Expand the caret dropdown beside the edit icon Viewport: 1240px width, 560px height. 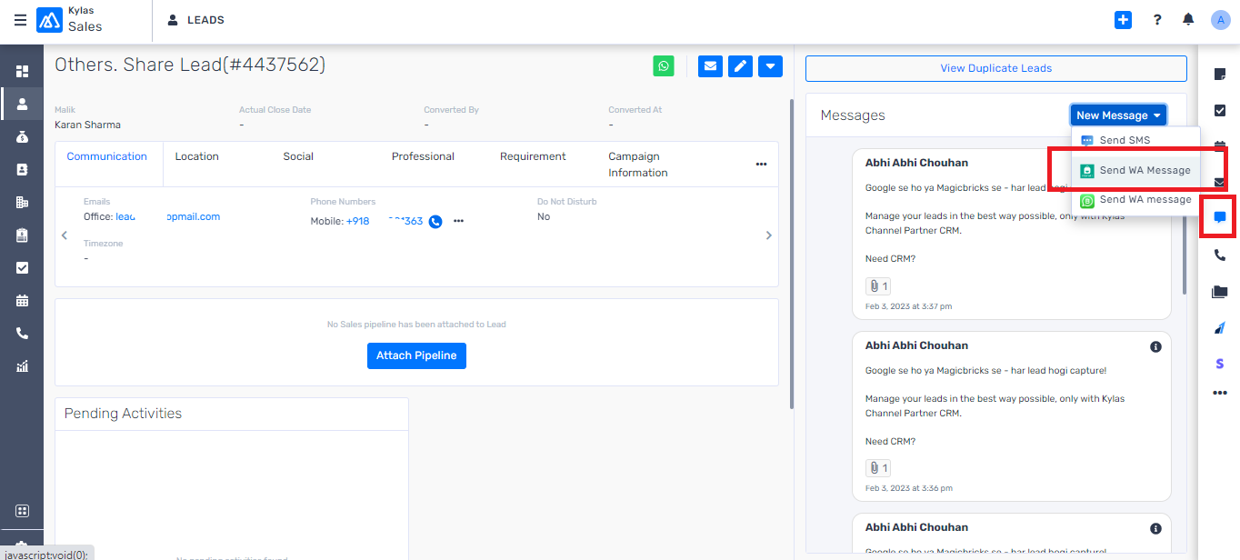click(769, 65)
